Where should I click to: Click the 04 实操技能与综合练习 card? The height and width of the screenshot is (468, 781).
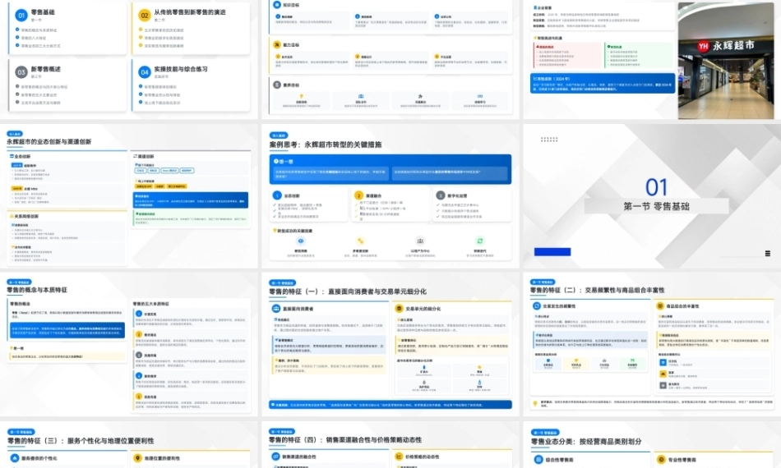coord(191,85)
